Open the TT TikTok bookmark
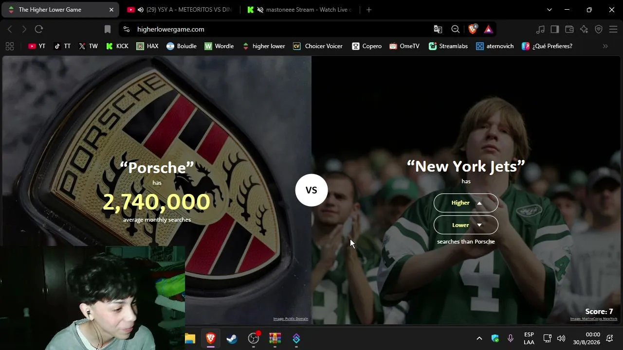Image resolution: width=623 pixels, height=350 pixels. [x=62, y=46]
